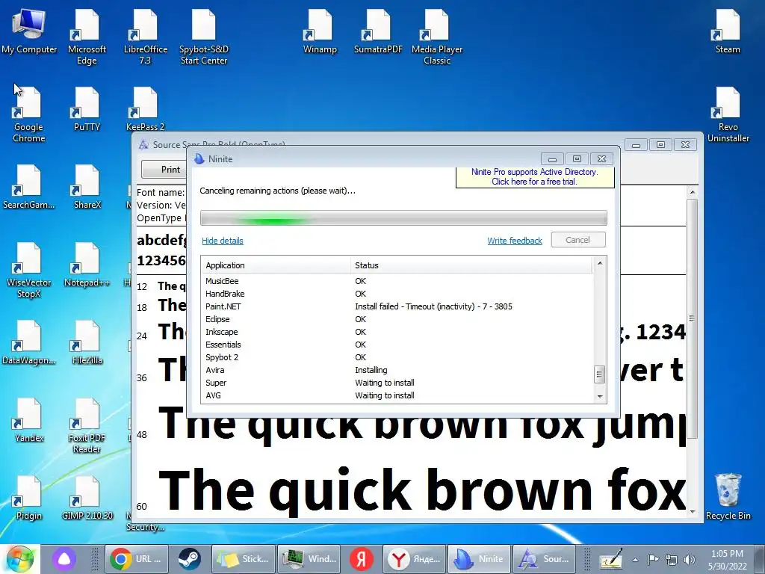Screen dimensions: 765x574
Task: Show hidden tray icons arrow
Action: pyautogui.click(x=635, y=560)
